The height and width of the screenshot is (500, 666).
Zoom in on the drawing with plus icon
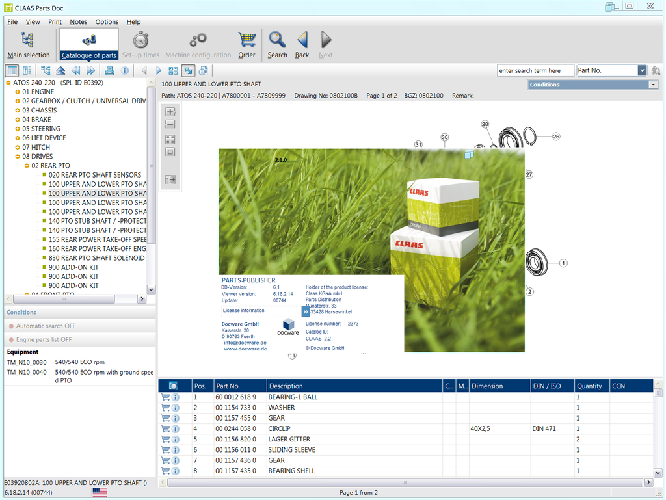coord(170,112)
